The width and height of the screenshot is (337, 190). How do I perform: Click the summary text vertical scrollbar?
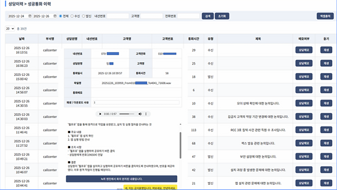pos(180,145)
